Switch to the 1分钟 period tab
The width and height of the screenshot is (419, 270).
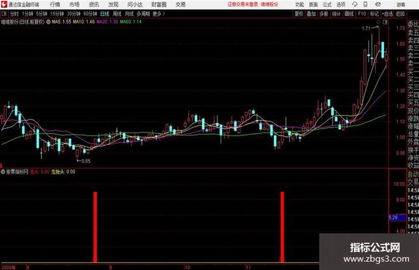(x=27, y=14)
